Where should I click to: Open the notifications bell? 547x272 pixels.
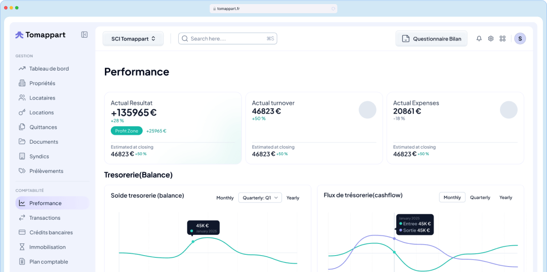click(479, 39)
